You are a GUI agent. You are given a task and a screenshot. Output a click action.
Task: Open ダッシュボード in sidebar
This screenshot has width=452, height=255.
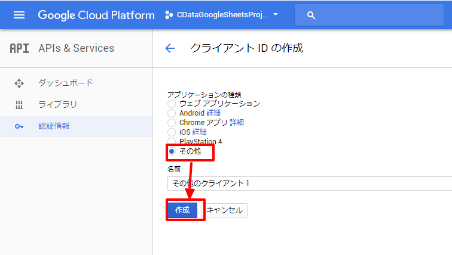[x=66, y=83]
